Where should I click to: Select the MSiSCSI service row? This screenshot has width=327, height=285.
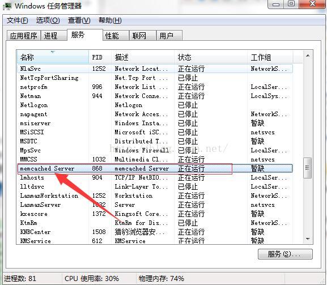(x=155, y=132)
